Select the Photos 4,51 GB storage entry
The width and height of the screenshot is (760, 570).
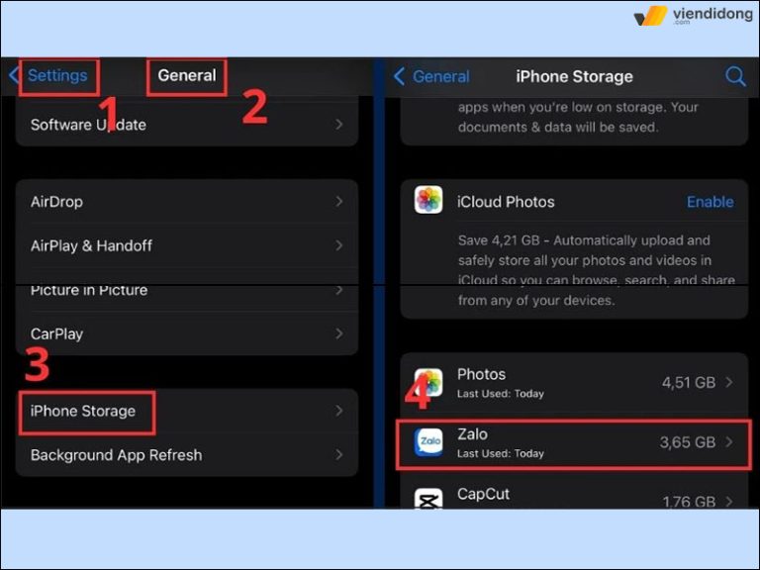click(x=574, y=382)
